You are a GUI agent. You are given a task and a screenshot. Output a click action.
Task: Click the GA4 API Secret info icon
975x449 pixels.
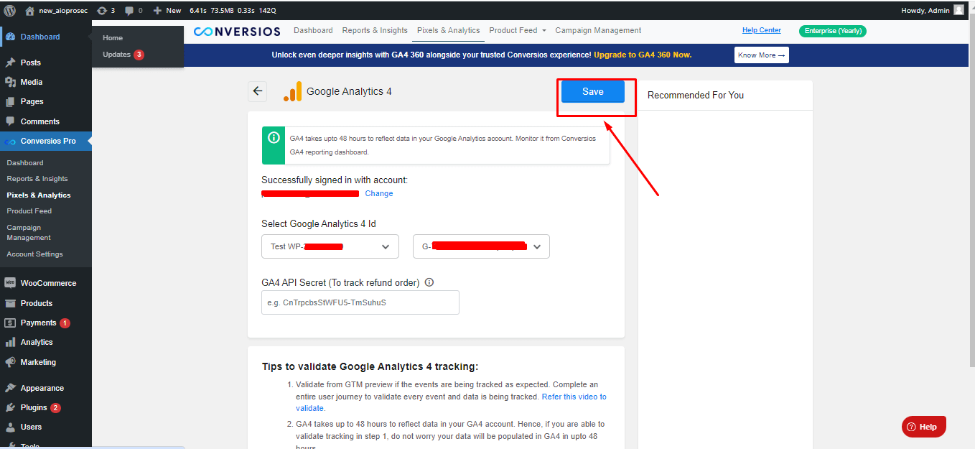click(x=429, y=282)
